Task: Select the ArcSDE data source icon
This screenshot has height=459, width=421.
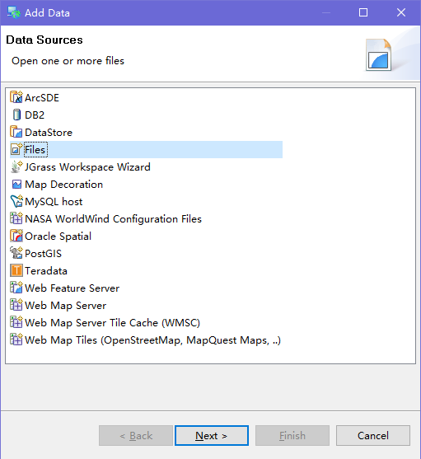Action: 16,97
